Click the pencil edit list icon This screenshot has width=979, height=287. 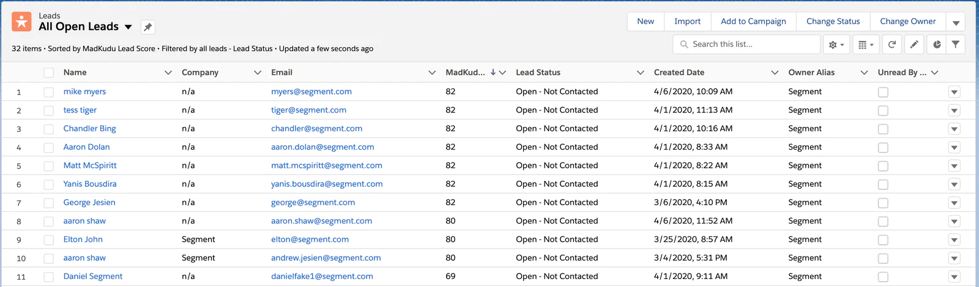914,45
